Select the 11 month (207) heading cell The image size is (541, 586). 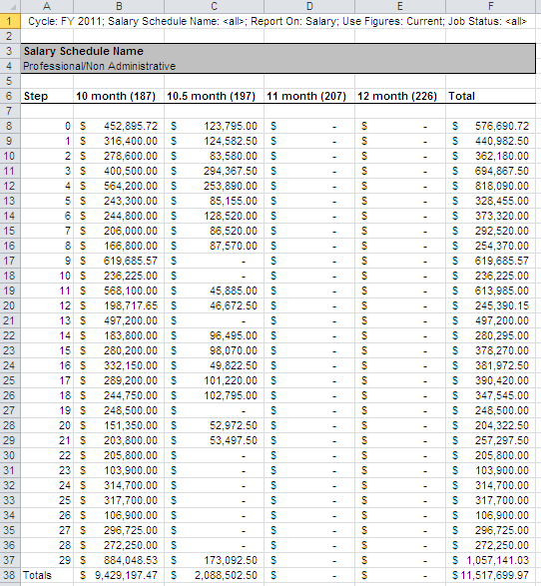pos(309,96)
